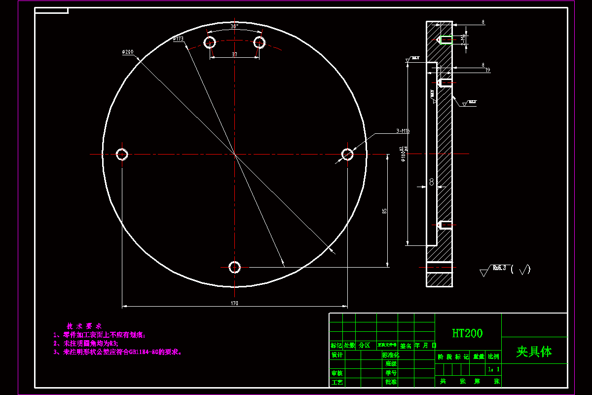Select the 1:1 scale value
Image resolution: width=592 pixels, height=395 pixels.
[493, 369]
